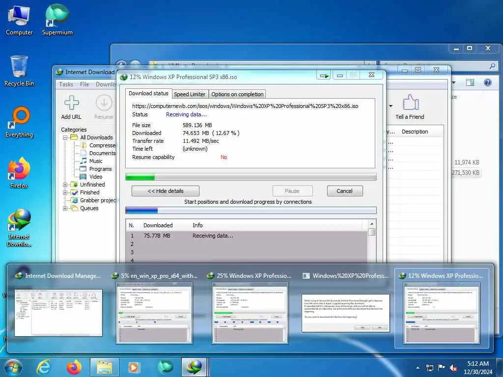Click the clock showing 5:12 AM

click(x=477, y=368)
